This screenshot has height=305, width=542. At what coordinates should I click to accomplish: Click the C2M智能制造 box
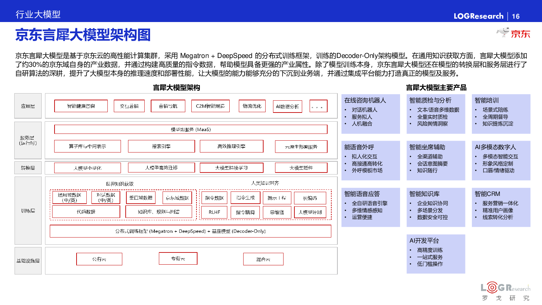[210, 106]
